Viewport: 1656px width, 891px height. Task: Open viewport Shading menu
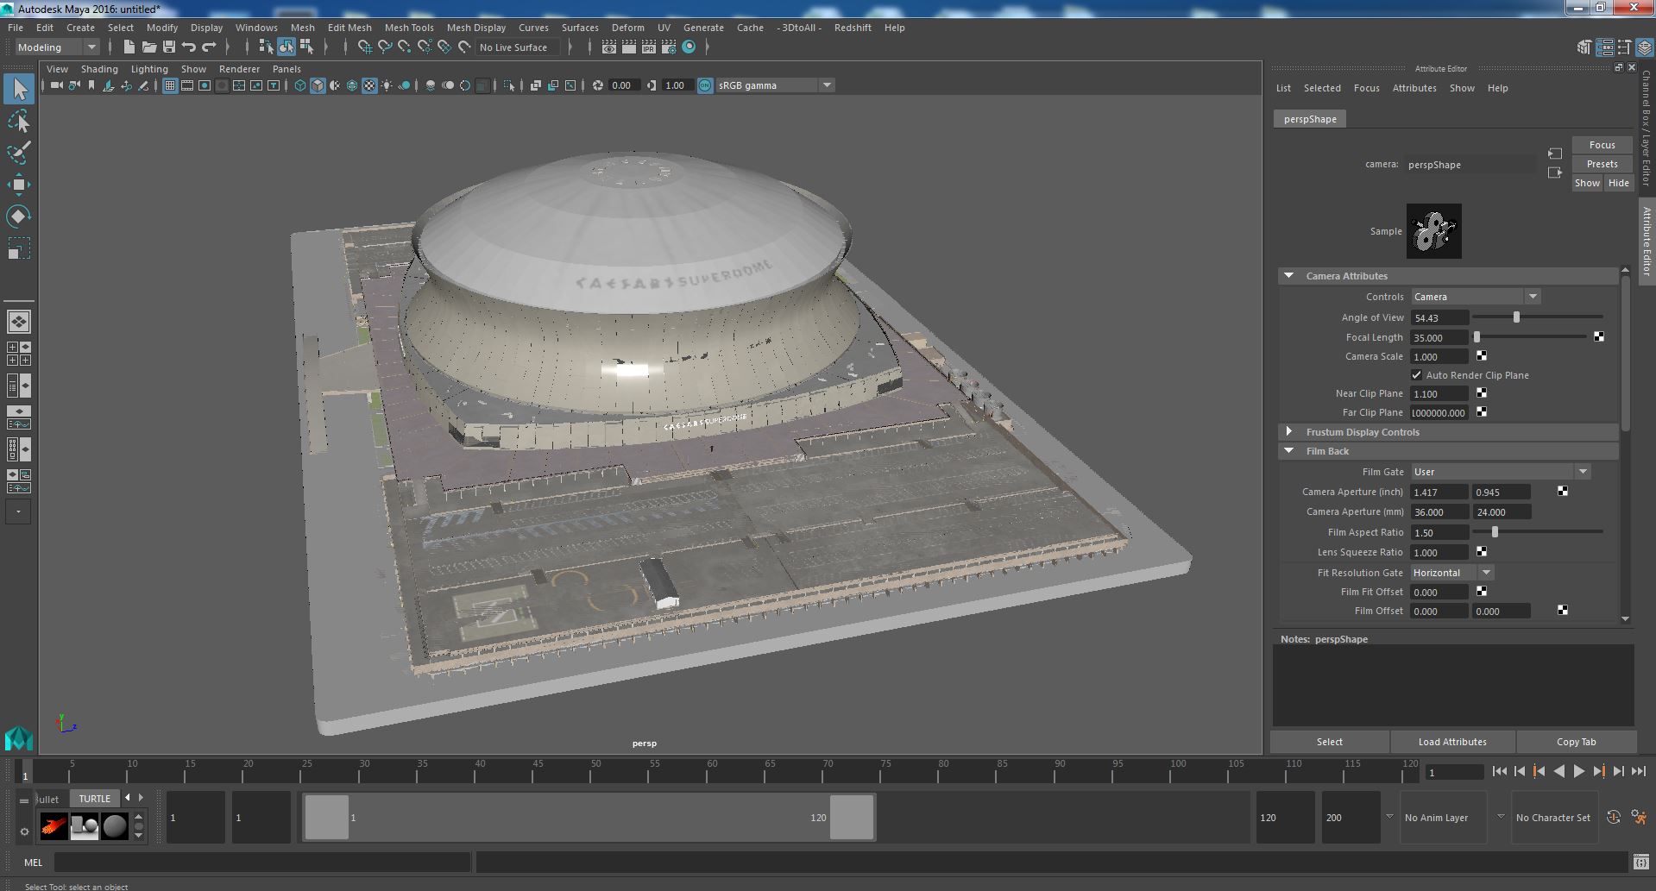pyautogui.click(x=99, y=69)
